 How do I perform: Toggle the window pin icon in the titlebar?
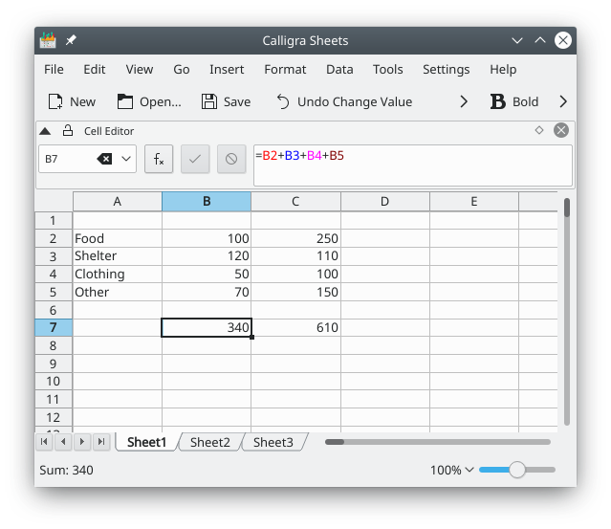pyautogui.click(x=71, y=40)
